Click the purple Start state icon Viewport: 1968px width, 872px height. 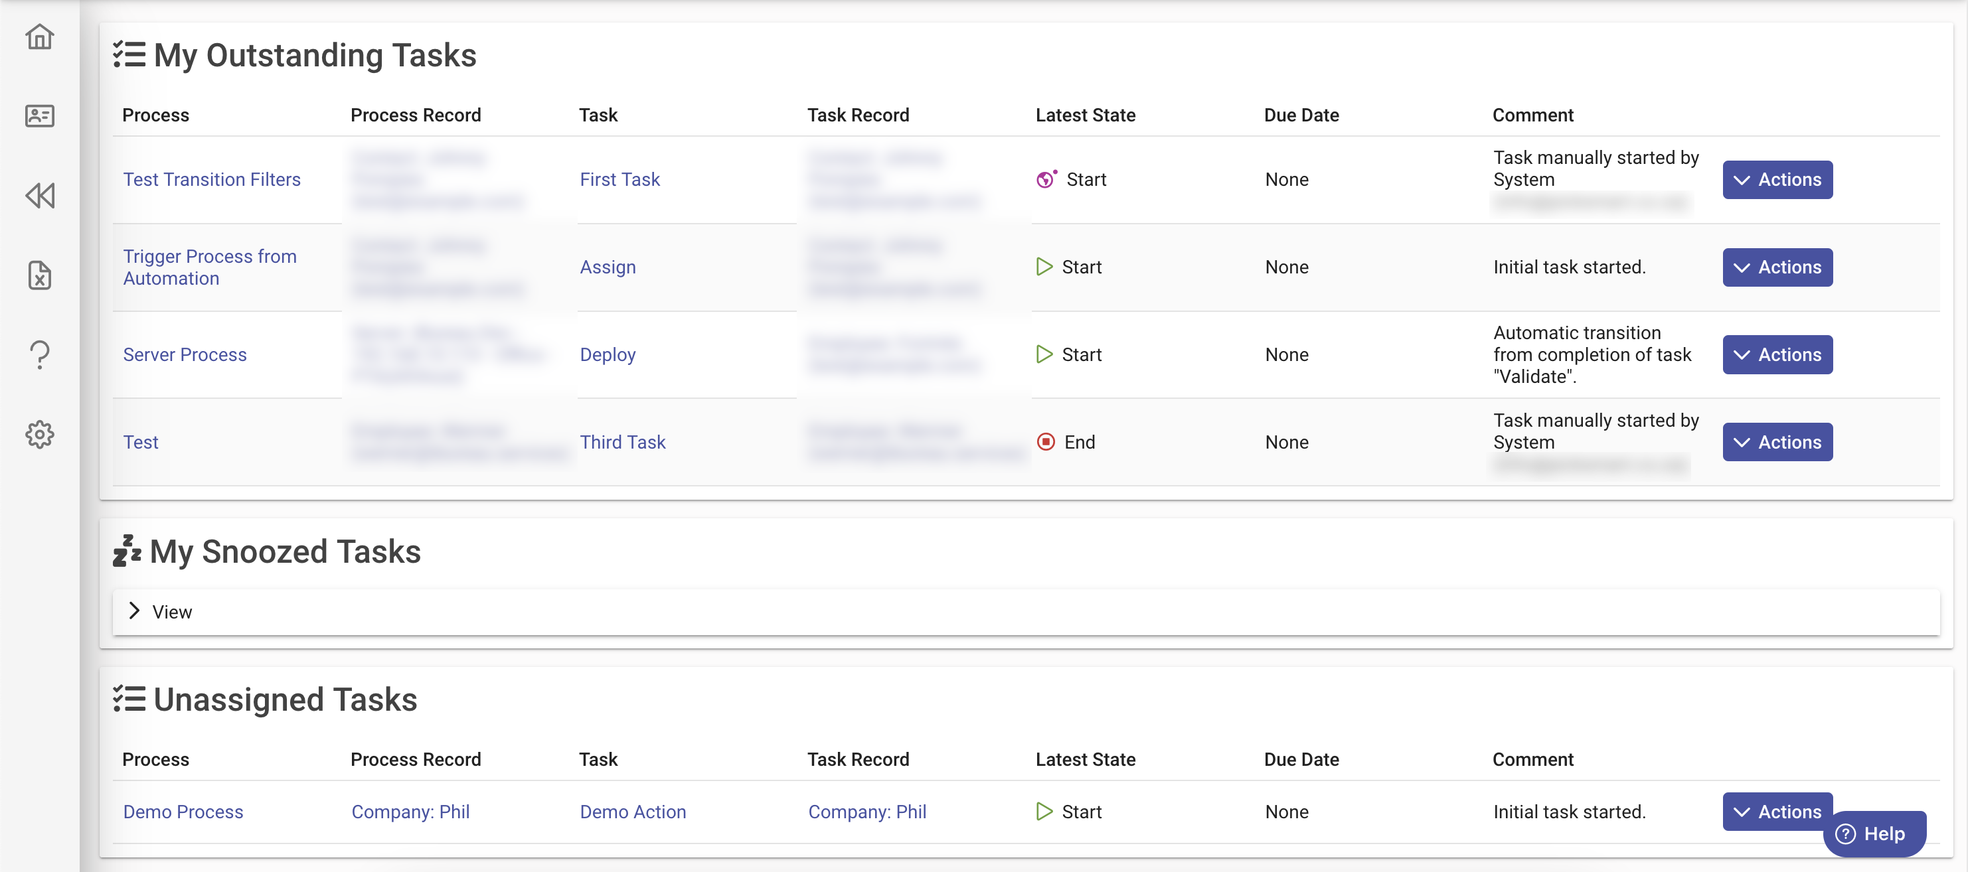(1046, 179)
